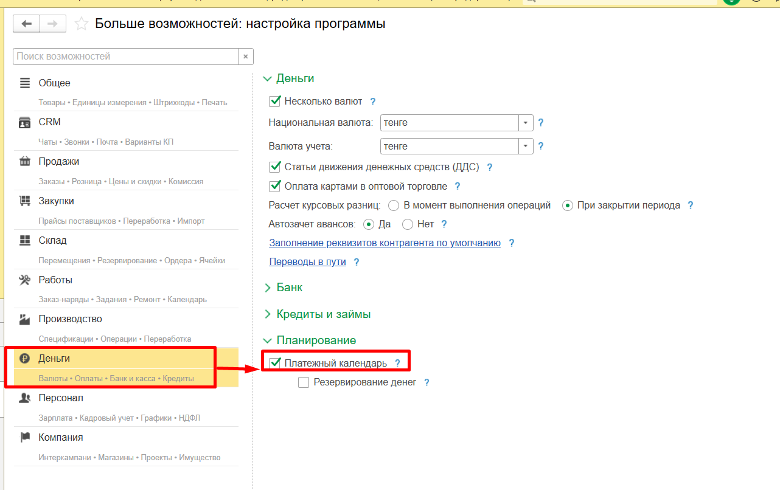
Task: Select В момент выполнения операций radio option
Action: (394, 205)
